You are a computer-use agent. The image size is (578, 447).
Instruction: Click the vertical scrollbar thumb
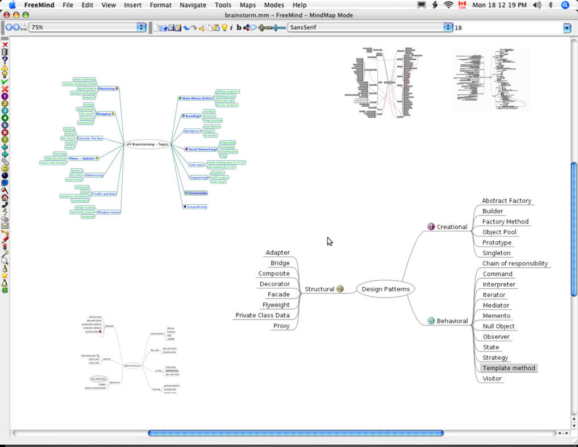[x=574, y=229]
